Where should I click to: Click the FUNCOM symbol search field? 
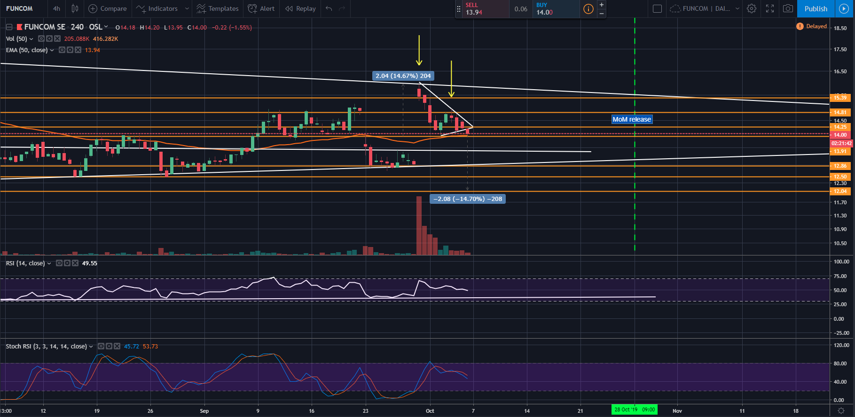(20, 8)
